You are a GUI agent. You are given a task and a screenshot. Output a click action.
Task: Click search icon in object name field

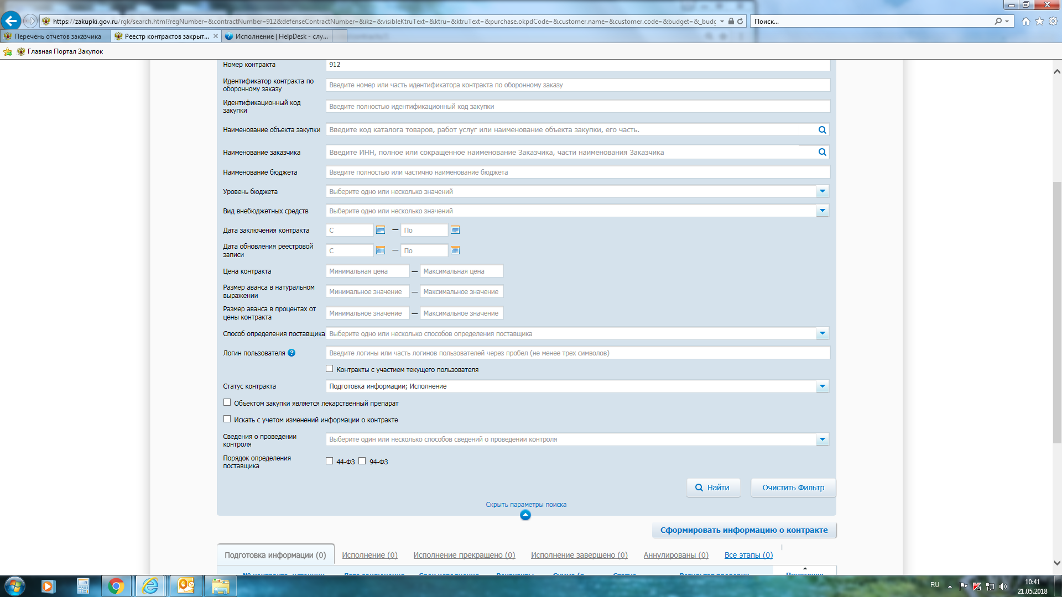822,130
